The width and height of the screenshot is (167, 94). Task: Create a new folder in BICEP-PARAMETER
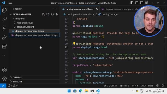pos(48,14)
